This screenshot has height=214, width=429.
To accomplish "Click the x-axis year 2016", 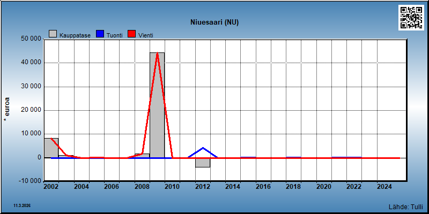I will click(x=263, y=187).
